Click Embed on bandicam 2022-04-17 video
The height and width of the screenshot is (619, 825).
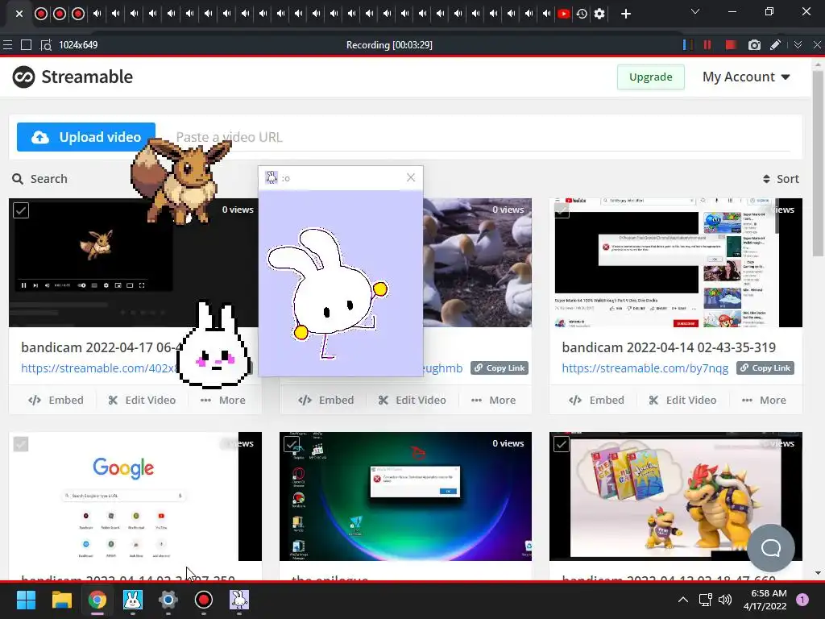click(x=56, y=400)
